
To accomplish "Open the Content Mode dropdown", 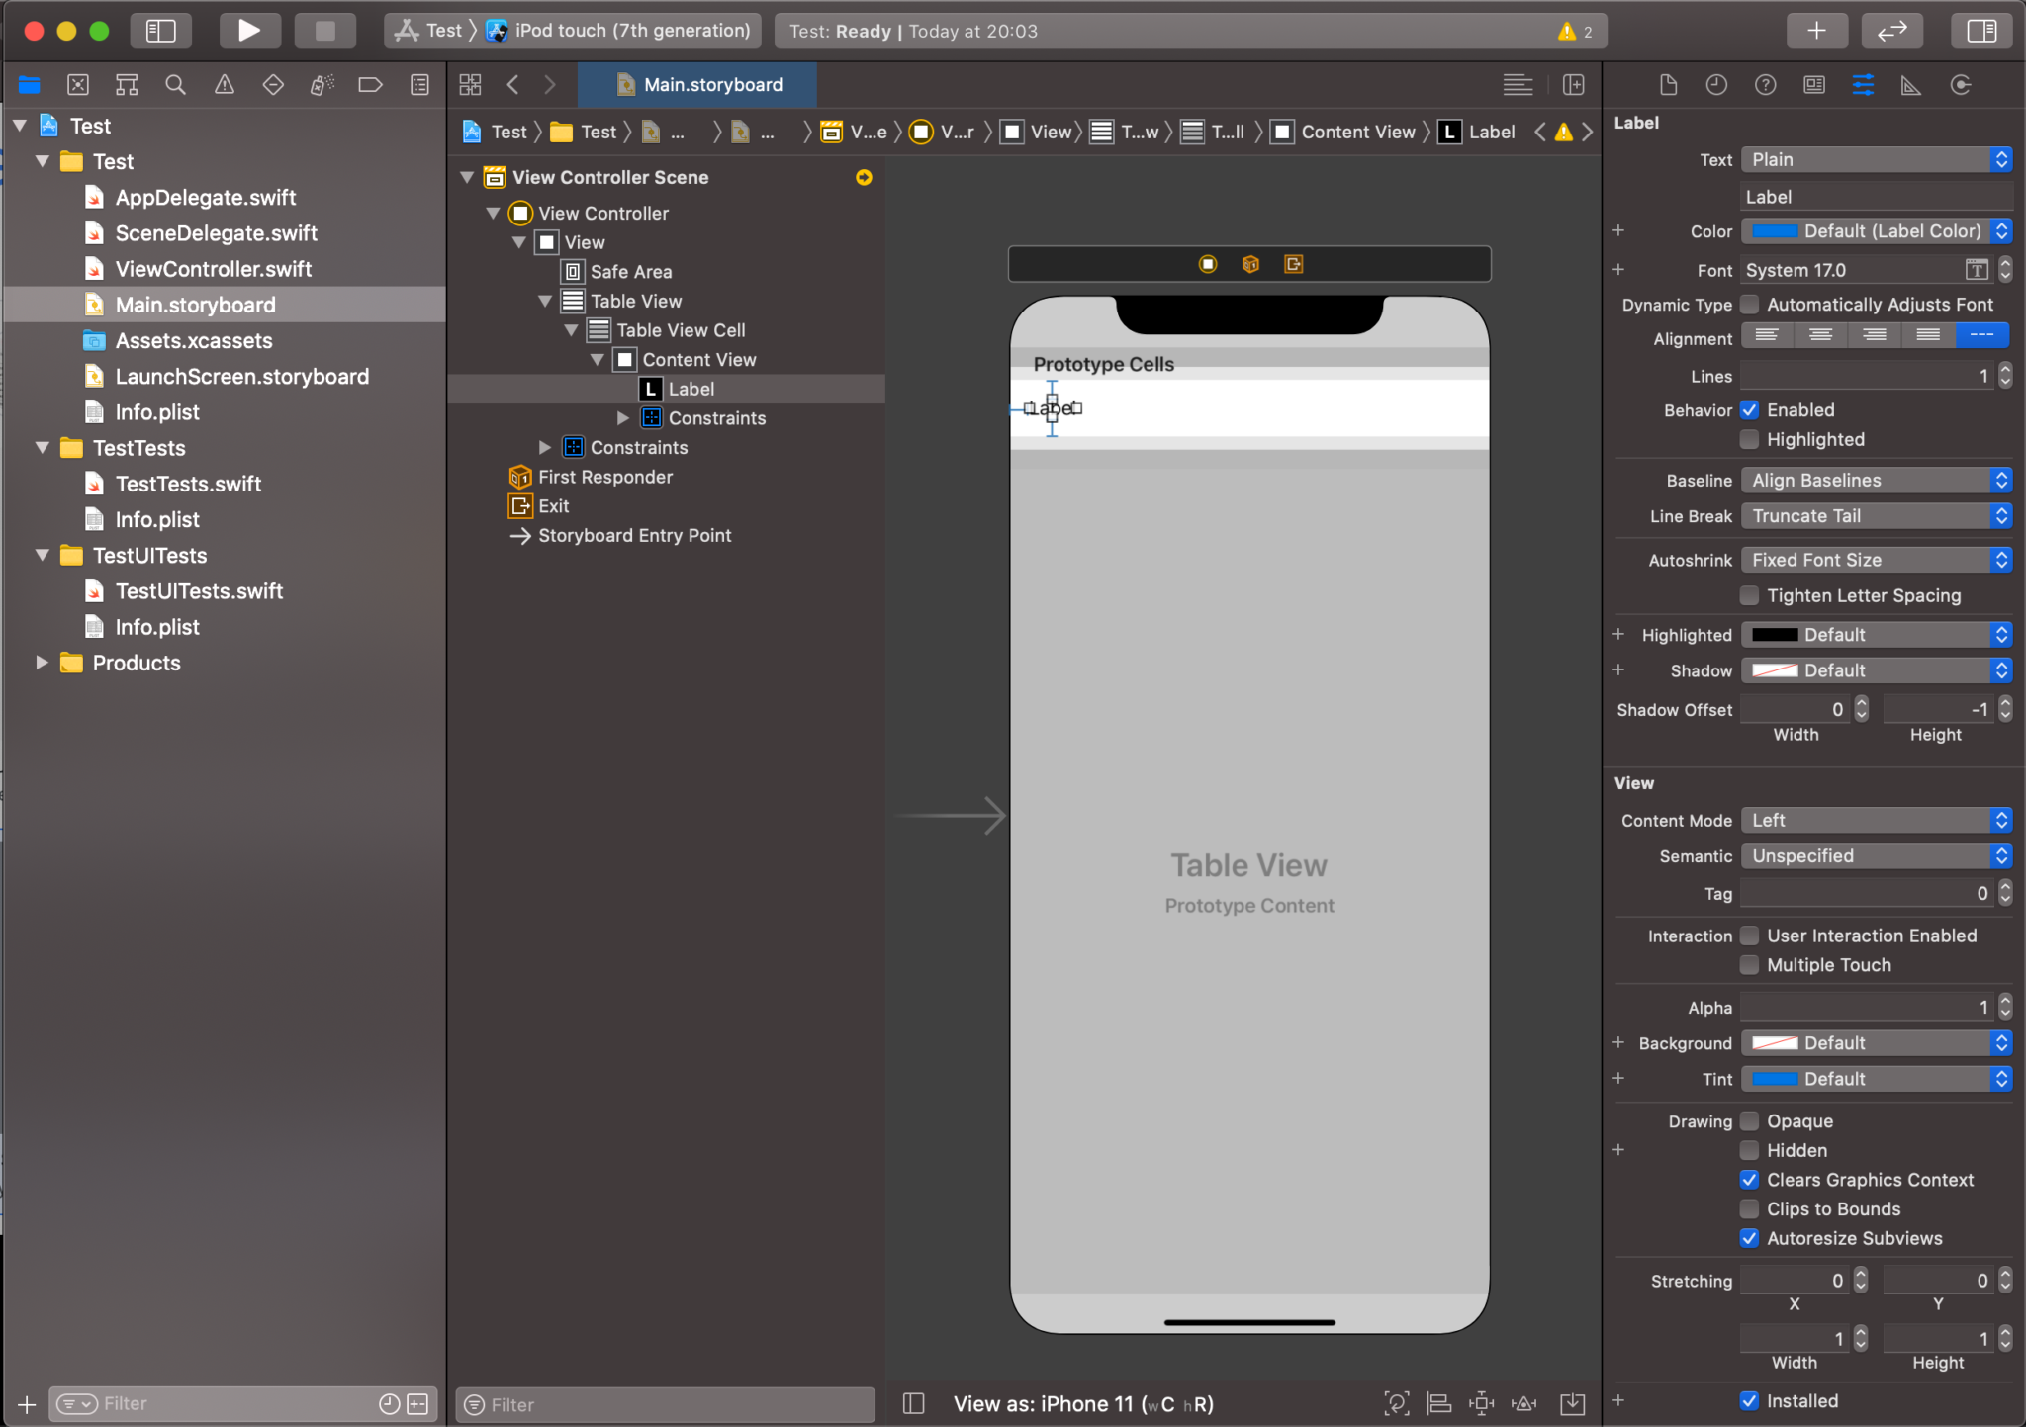I will pos(1875,819).
